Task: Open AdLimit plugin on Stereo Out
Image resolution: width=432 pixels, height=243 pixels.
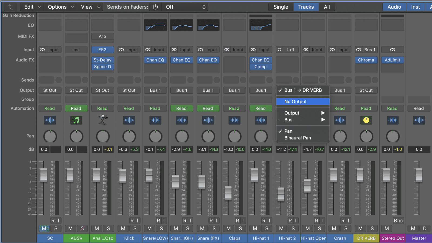Action: 393,60
